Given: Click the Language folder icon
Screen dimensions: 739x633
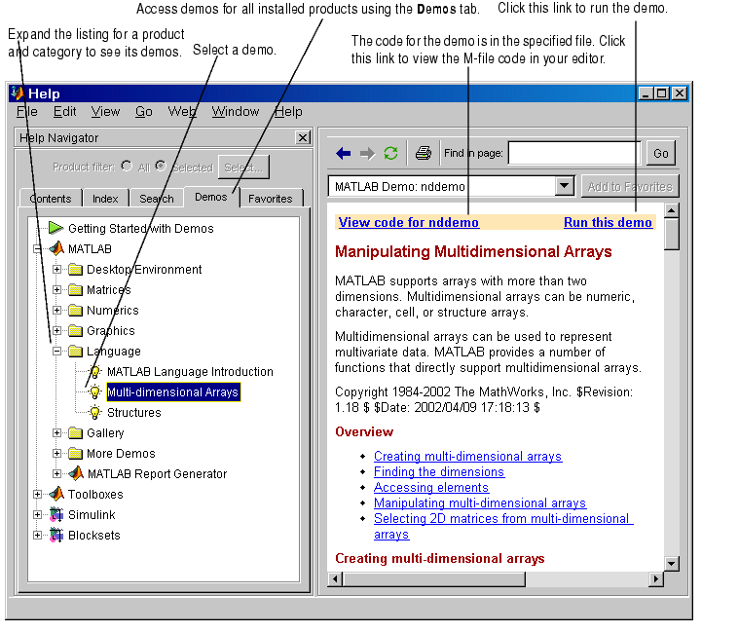Looking at the screenshot, I should click(75, 351).
